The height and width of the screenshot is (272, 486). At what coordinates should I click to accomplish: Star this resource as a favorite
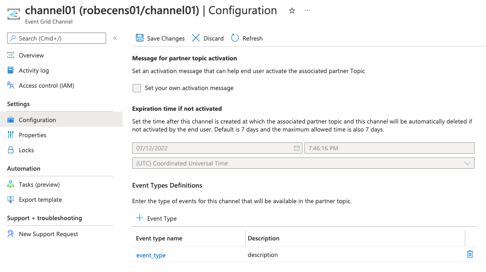(x=292, y=10)
